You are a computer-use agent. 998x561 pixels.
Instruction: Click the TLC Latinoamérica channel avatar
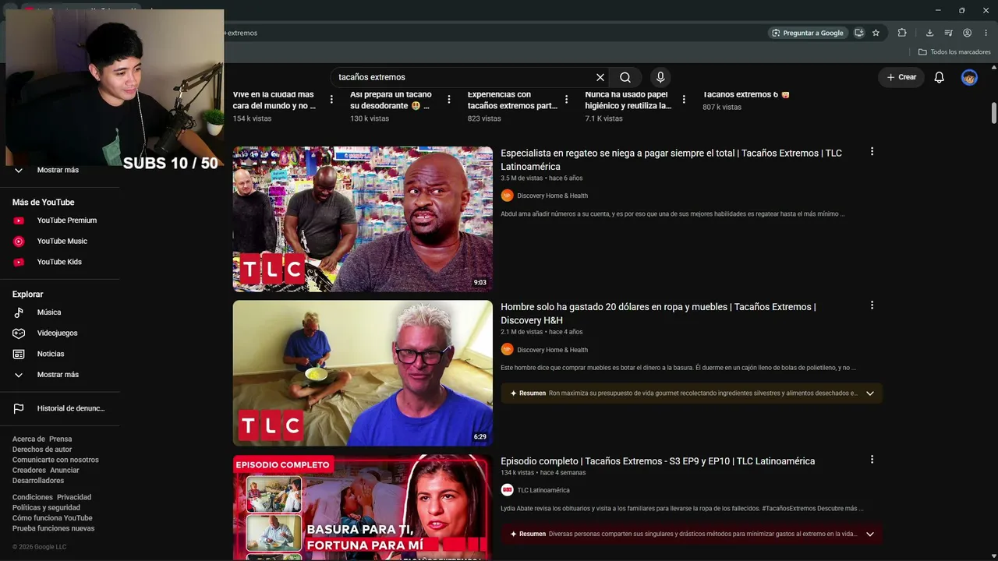[507, 490]
